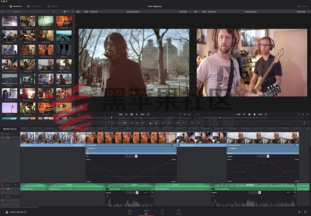The image size is (311, 216).
Task: Go to last frame in timeline viewer
Action: pos(260,115)
